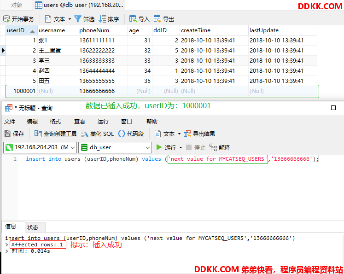Viewport: 344px width, 274px height.
Task: Click the age column header
Action: tap(140, 30)
